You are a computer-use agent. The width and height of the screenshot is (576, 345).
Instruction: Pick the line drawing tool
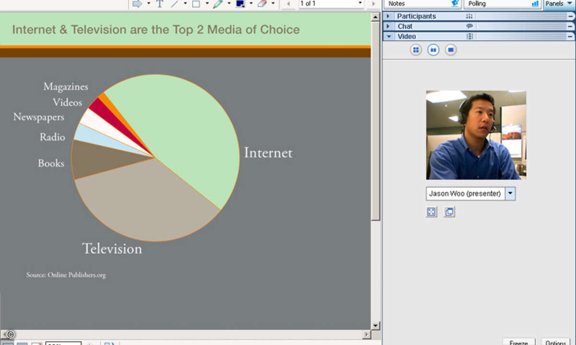tap(175, 4)
